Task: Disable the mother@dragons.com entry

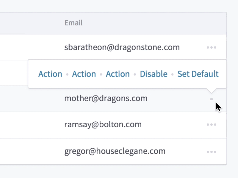Action: [154, 74]
